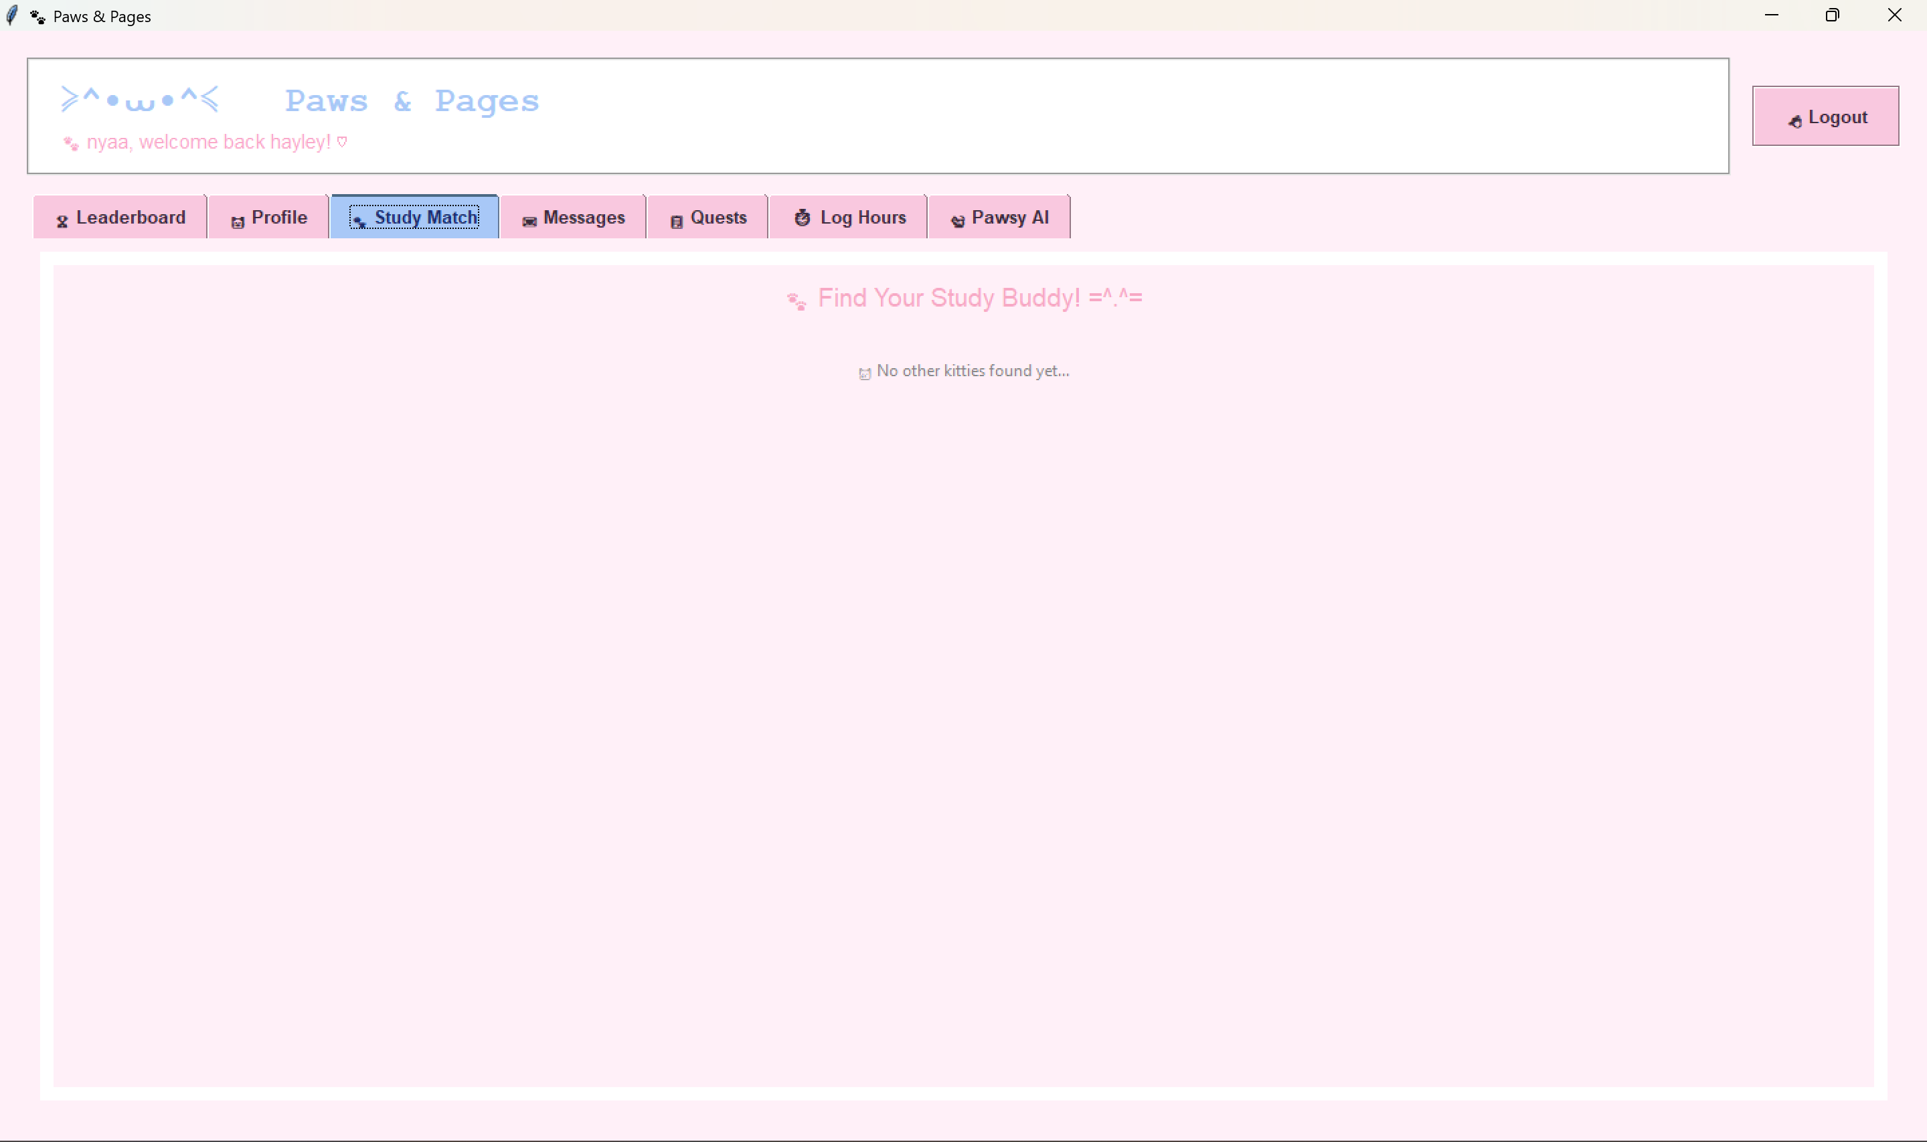Image resolution: width=1927 pixels, height=1142 pixels.
Task: Open the Leaderboard tab
Action: coord(120,218)
